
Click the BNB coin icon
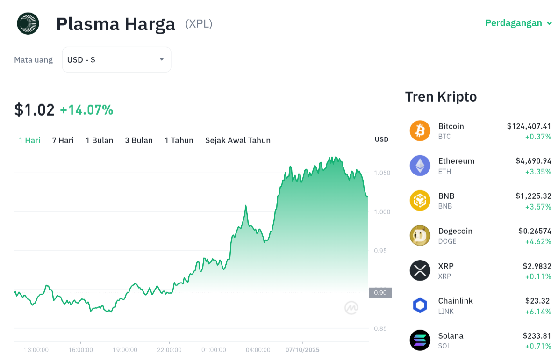[420, 201]
